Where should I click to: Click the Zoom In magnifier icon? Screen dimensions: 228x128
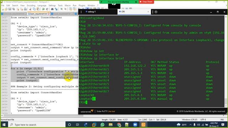(x=61, y=9)
